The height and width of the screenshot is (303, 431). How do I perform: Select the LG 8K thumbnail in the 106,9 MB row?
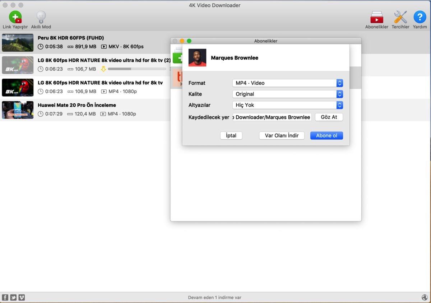[18, 88]
